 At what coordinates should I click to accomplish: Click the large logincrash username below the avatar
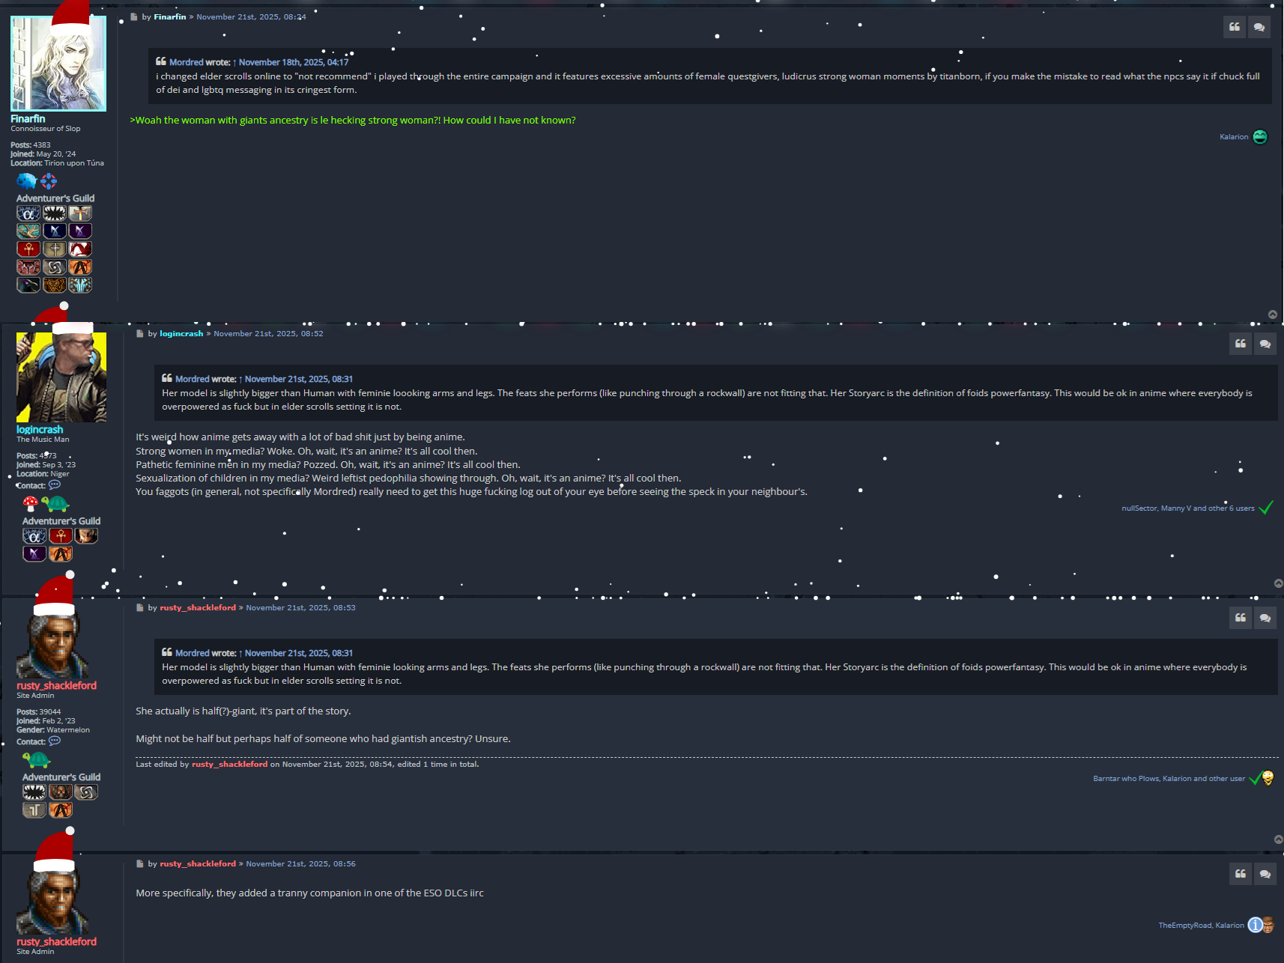40,430
